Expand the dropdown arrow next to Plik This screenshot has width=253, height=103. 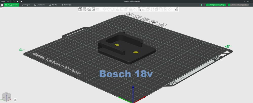point(8,2)
